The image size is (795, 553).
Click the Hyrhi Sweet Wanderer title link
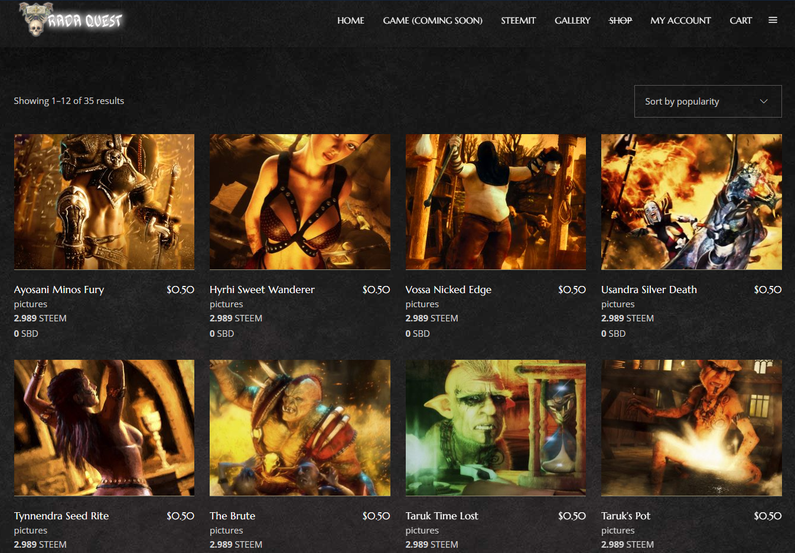tap(262, 289)
